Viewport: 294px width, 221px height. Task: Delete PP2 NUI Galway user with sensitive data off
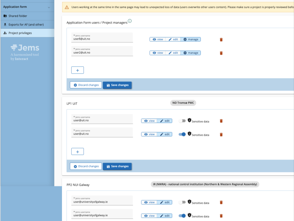(x=221, y=202)
